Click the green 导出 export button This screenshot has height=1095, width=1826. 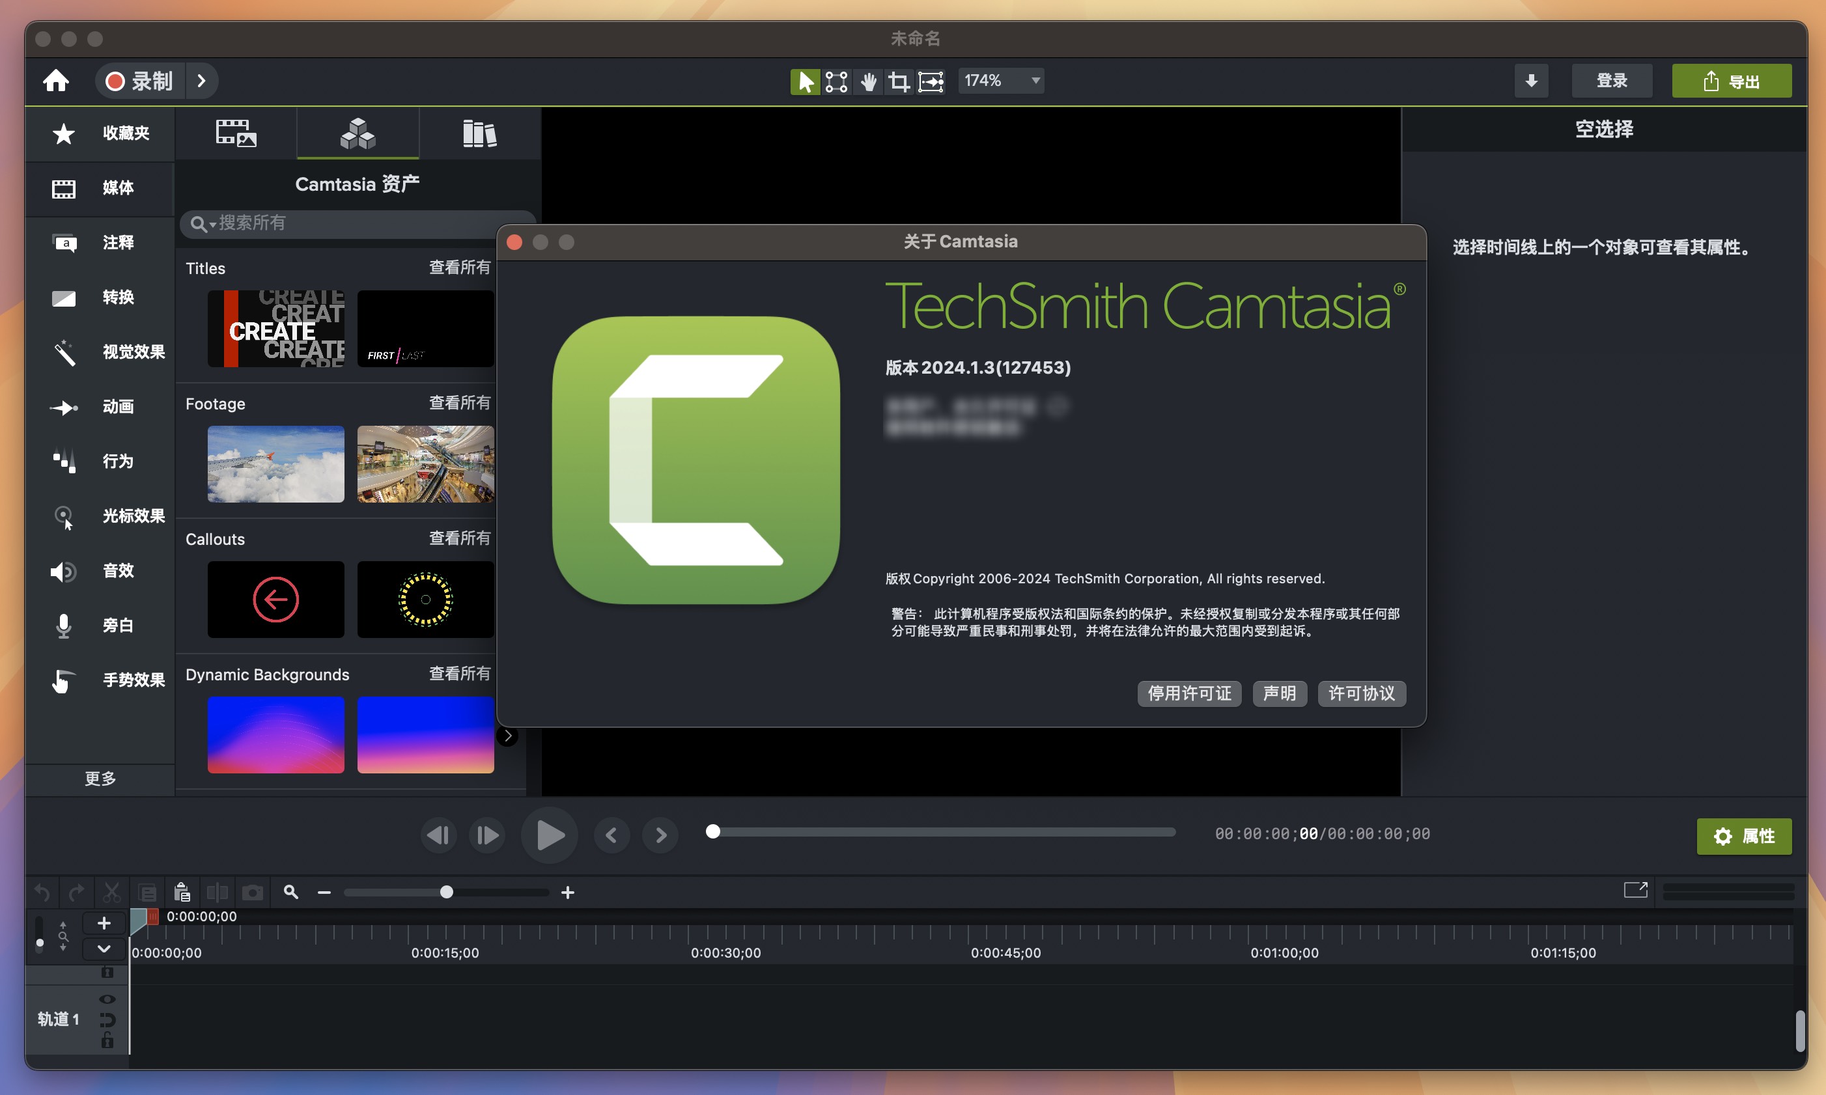click(x=1732, y=81)
